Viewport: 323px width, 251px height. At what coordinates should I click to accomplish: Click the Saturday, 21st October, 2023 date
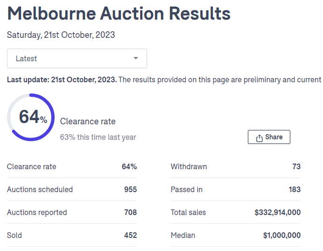point(61,35)
